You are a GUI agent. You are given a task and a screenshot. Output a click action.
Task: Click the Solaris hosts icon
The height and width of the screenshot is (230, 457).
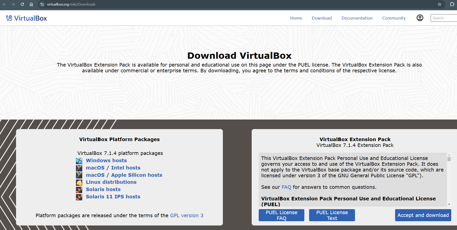click(x=79, y=190)
